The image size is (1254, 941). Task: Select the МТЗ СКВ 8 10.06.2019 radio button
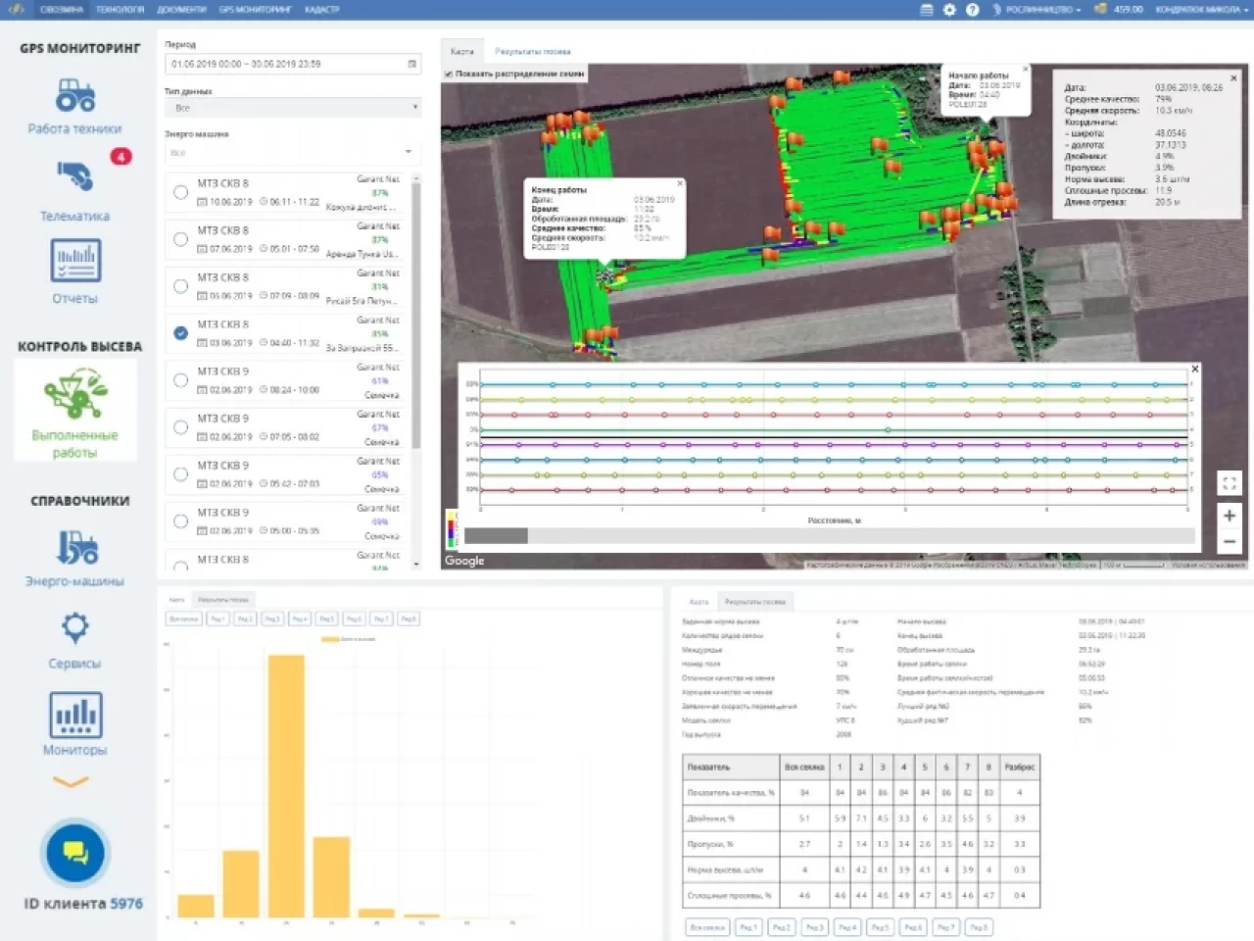180,192
